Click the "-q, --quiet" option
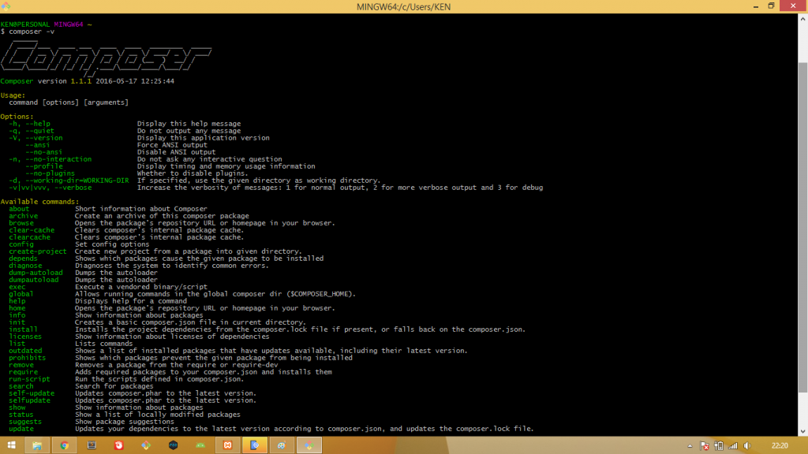The image size is (808, 454). tap(32, 131)
